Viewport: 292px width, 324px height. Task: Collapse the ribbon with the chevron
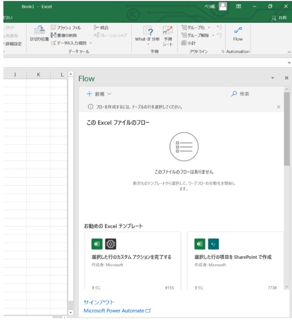coord(289,52)
